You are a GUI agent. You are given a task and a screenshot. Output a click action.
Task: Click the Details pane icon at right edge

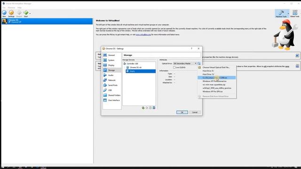click(297, 55)
